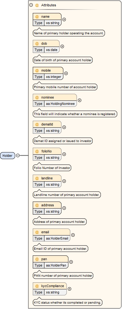The height and width of the screenshot is (309, 127).
Task: Expand the dob attribute plus icon
Action: click(62, 47)
